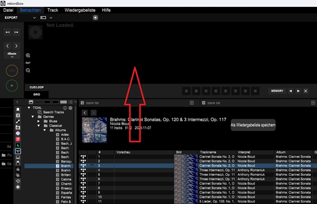Step back with the left chevron beat button
The image size is (317, 204).
click(8, 46)
